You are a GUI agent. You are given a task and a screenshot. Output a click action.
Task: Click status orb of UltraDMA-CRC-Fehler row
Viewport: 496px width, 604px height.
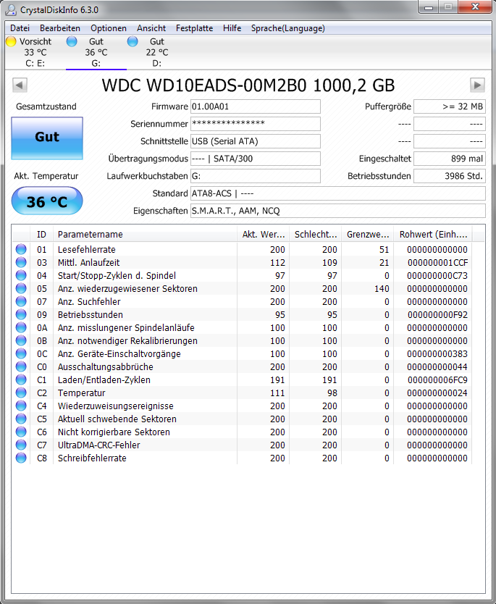coord(21,445)
